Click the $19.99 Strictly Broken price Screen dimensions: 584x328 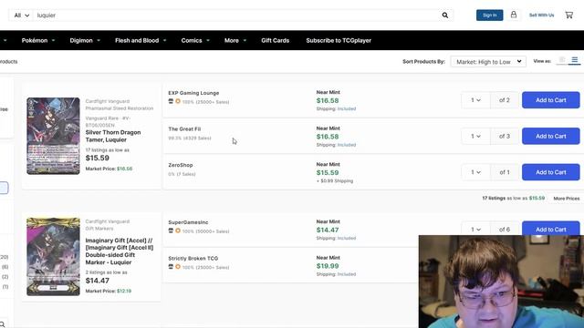[x=328, y=266]
